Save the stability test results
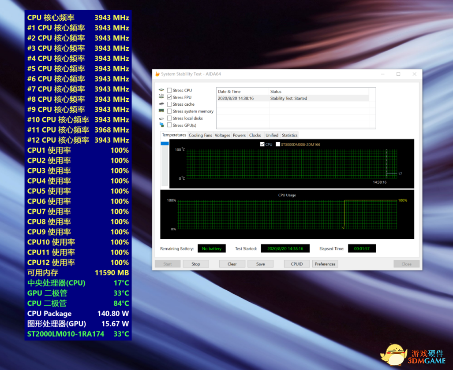The height and width of the screenshot is (370, 453). pos(260,264)
